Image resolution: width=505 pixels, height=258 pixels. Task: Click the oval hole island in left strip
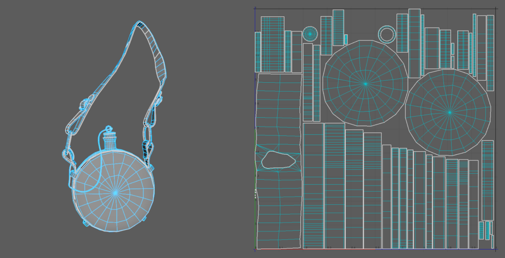(x=278, y=160)
